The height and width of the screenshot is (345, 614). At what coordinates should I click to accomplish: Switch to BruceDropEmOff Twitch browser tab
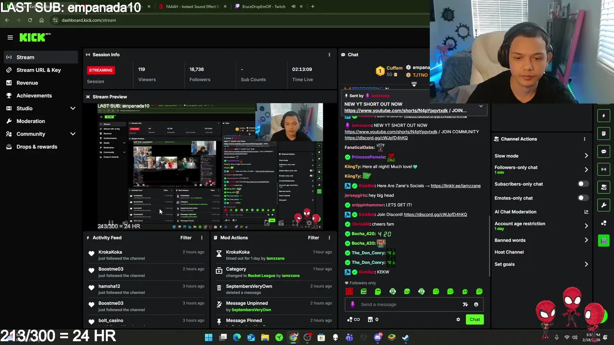264,7
